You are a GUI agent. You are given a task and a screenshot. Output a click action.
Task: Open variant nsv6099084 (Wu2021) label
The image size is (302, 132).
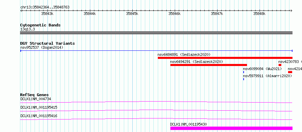pyautogui.click(x=262, y=69)
